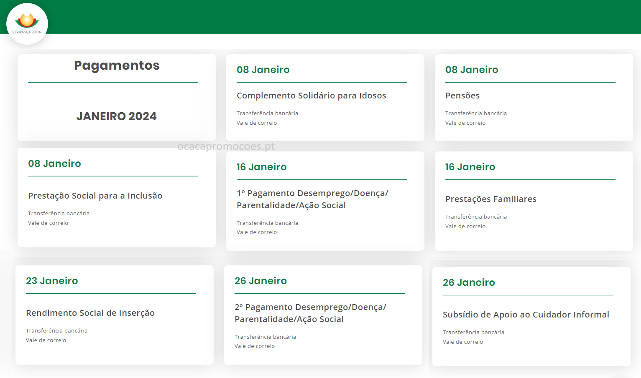Select Transferência bancária under Complemento Solidário para Idosos
Screen dimensions: 641x378
click(x=267, y=113)
